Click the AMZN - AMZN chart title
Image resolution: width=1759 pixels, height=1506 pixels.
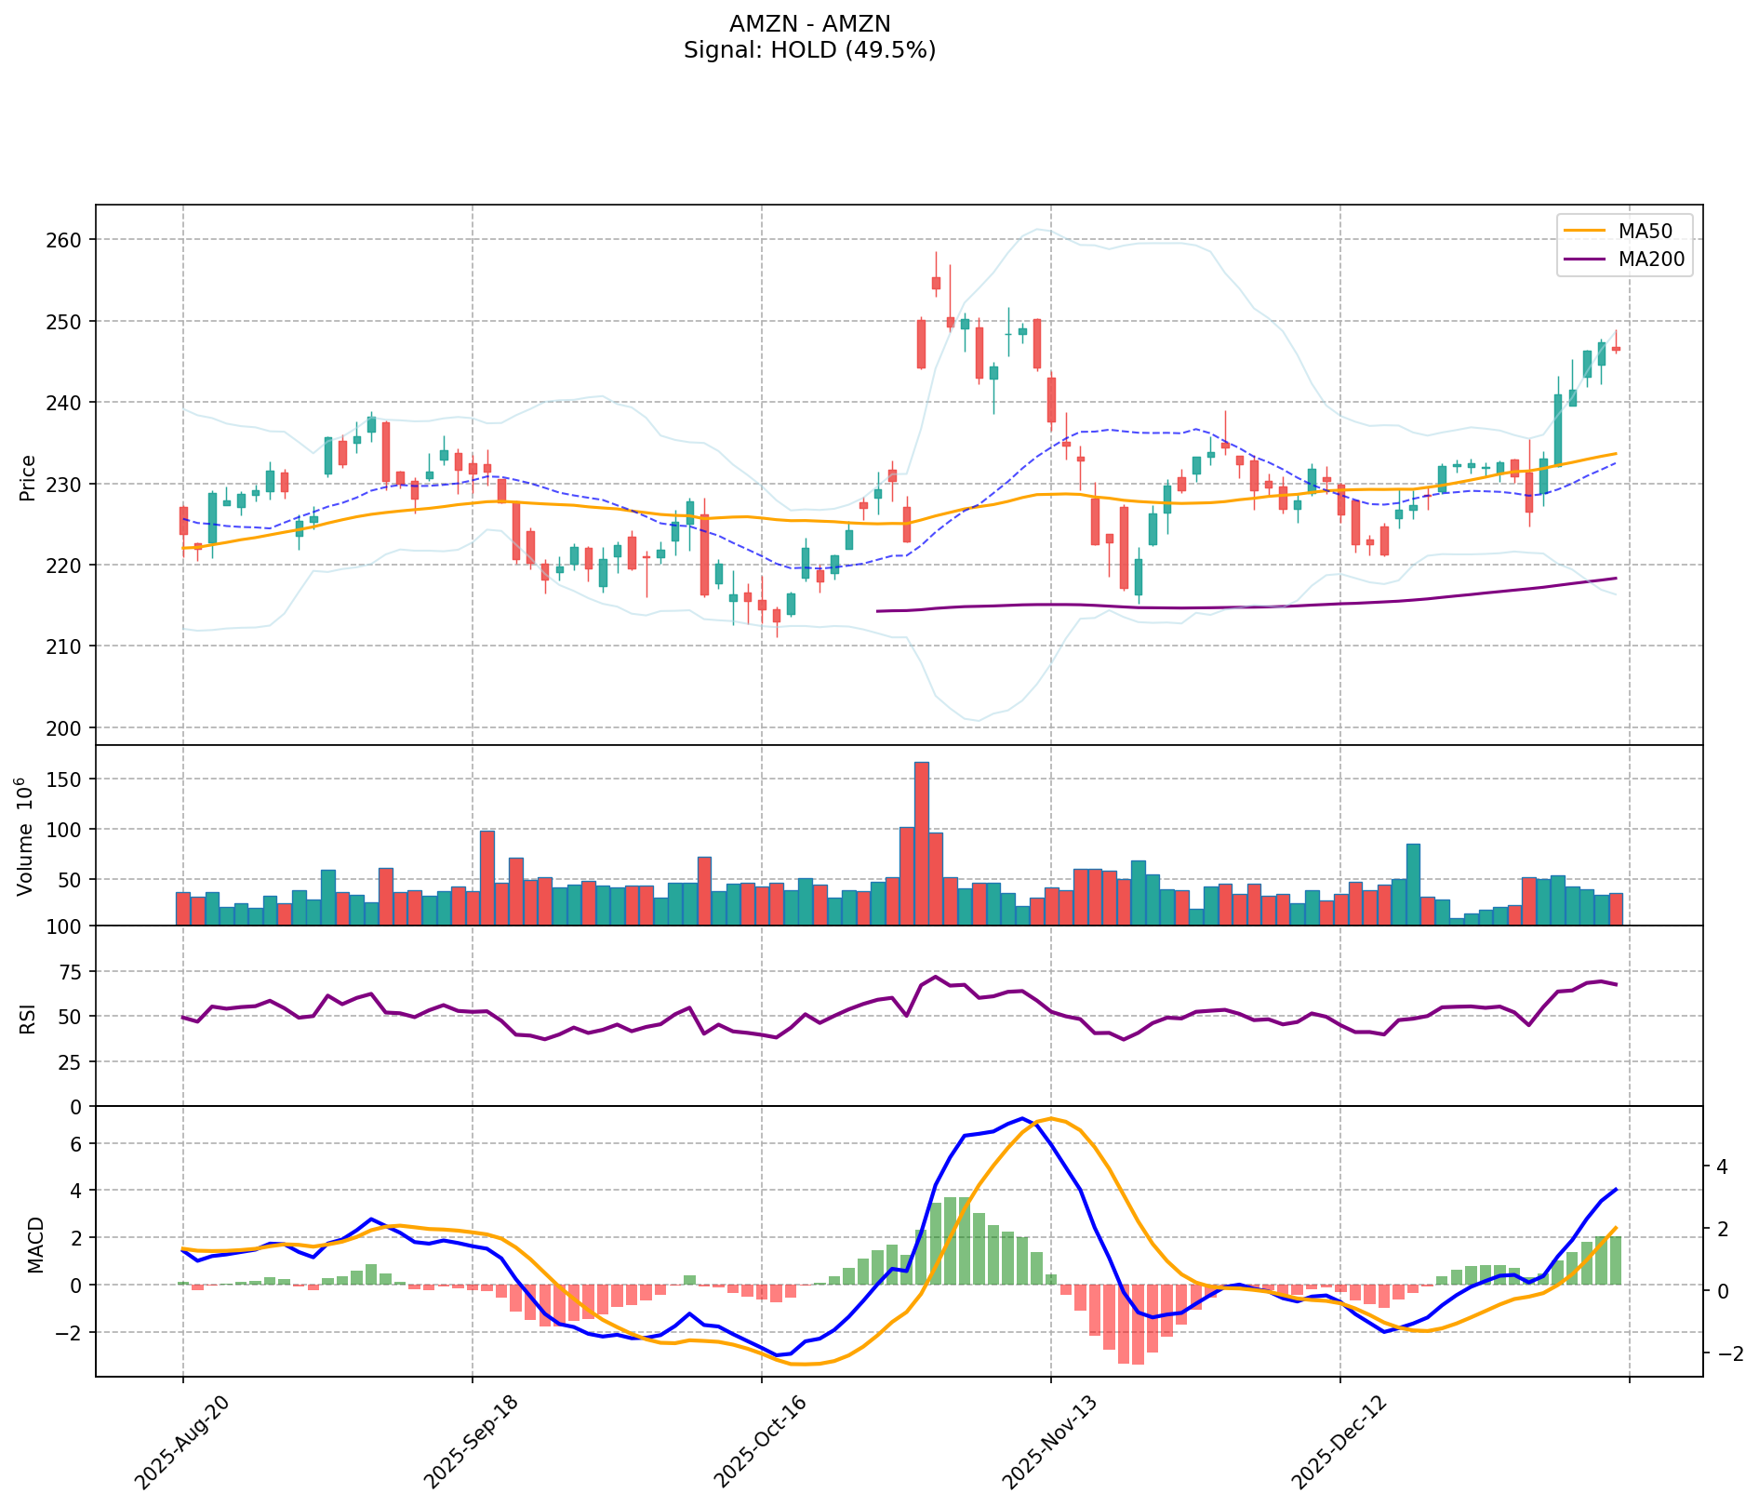pos(809,23)
